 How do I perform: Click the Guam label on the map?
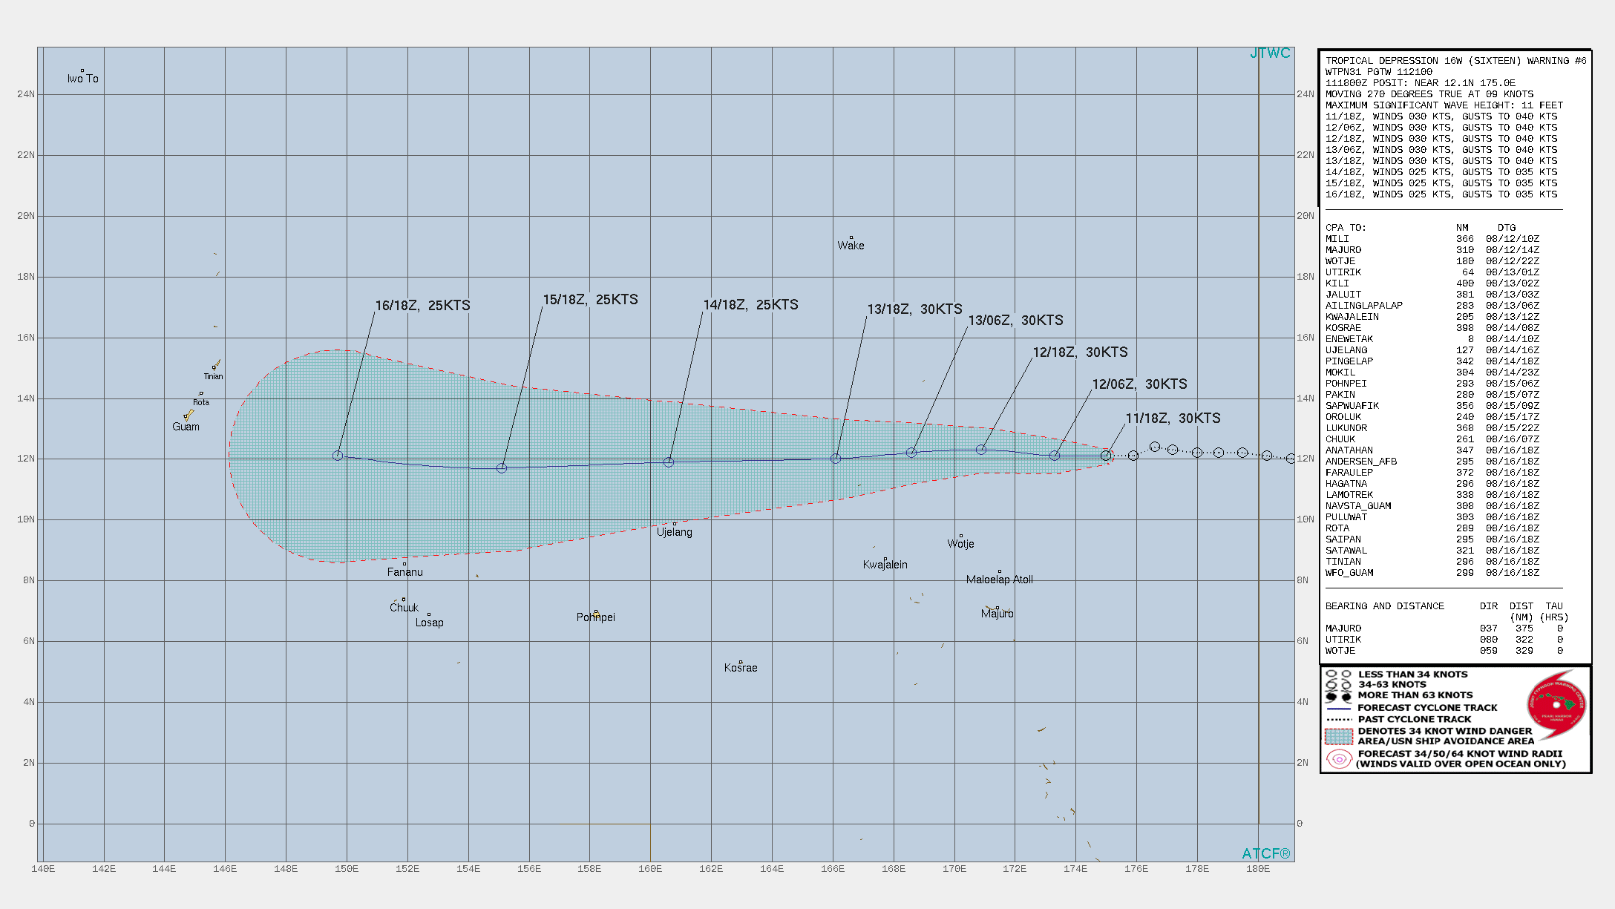(186, 427)
